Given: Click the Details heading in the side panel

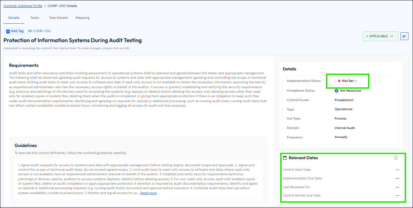Looking at the screenshot, I should 290,69.
